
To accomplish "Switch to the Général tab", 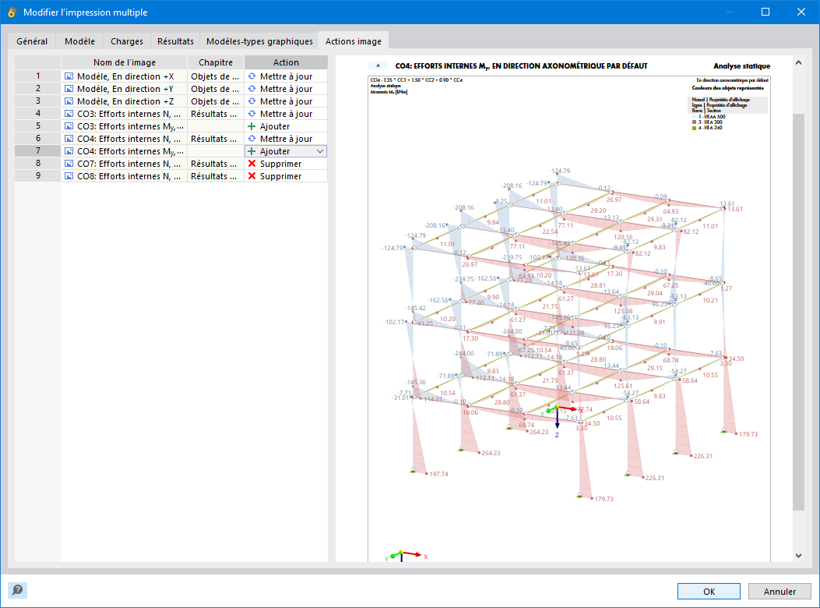I will click(x=32, y=41).
